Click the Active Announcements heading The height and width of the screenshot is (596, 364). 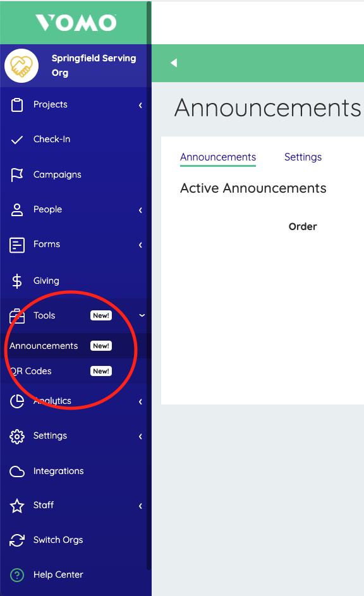tap(253, 188)
